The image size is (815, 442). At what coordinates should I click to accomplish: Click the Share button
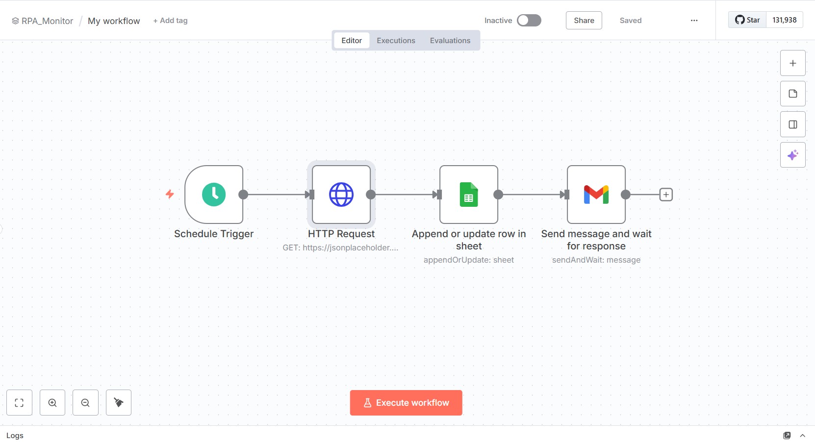[x=584, y=20]
